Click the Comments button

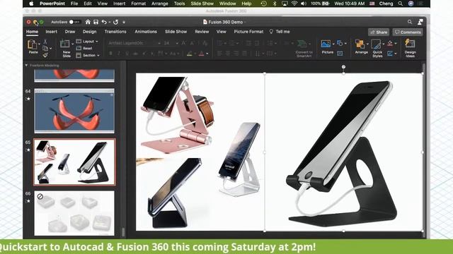pyautogui.click(x=408, y=32)
